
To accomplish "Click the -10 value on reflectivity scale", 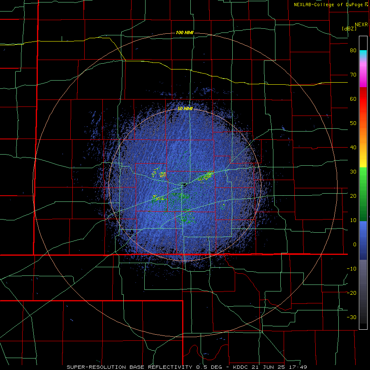I will pos(351,268).
